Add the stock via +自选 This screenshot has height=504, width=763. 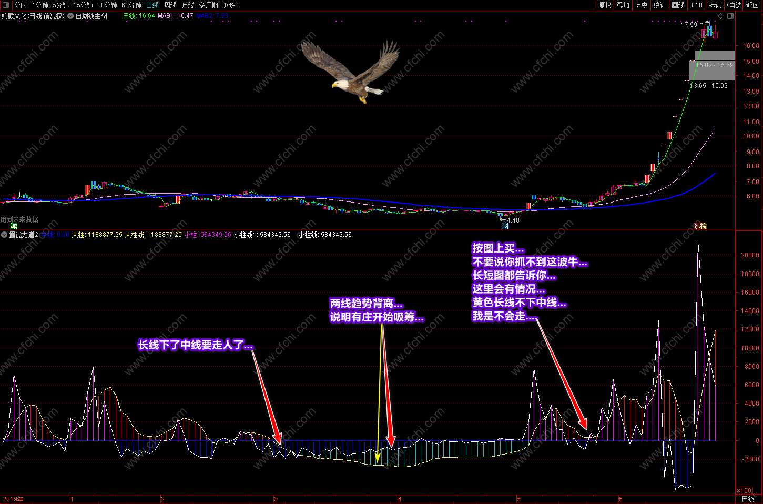tap(734, 5)
